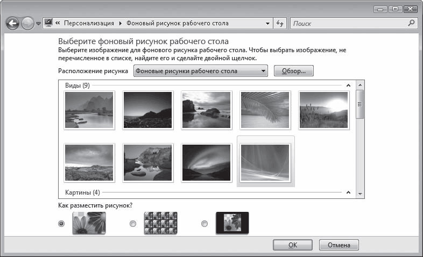Select the tiled picture position radio button

click(133, 224)
